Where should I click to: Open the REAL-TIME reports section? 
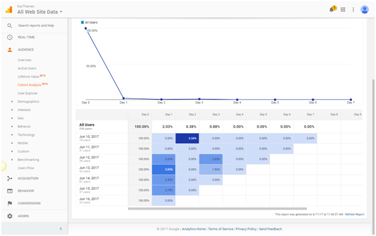[26, 37]
